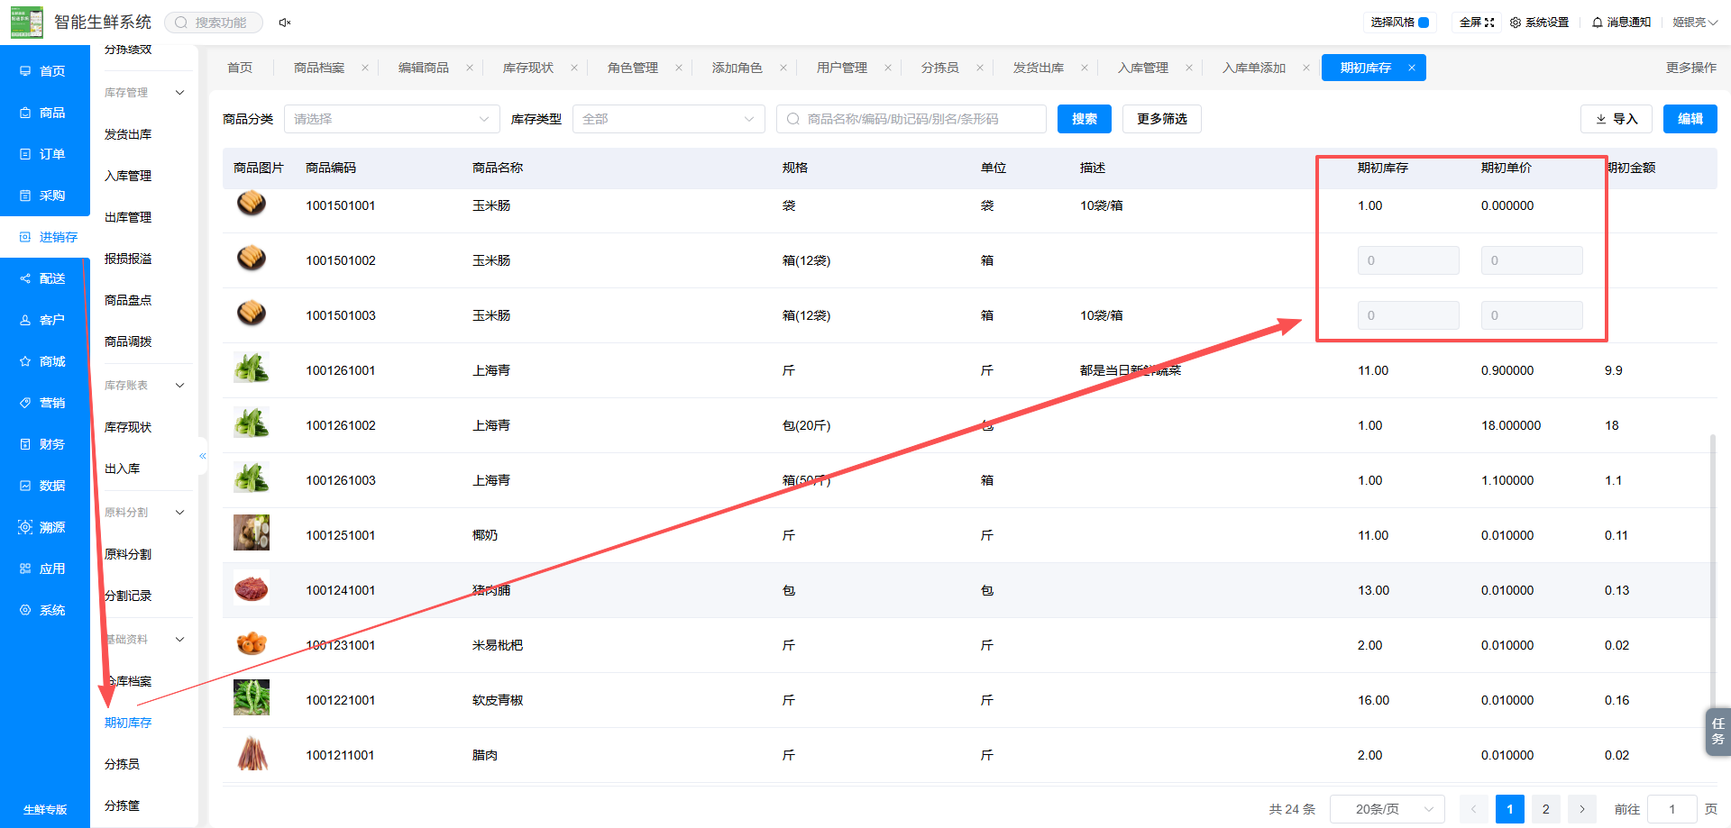Switch to the 入库单添加 tab
The height and width of the screenshot is (828, 1731).
(x=1254, y=68)
